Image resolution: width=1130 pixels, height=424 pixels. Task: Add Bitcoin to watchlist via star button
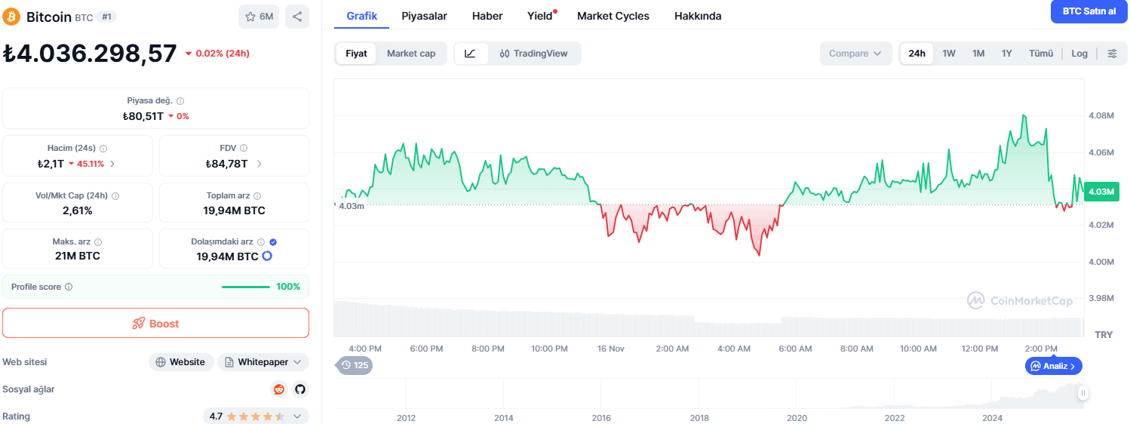[x=259, y=17]
